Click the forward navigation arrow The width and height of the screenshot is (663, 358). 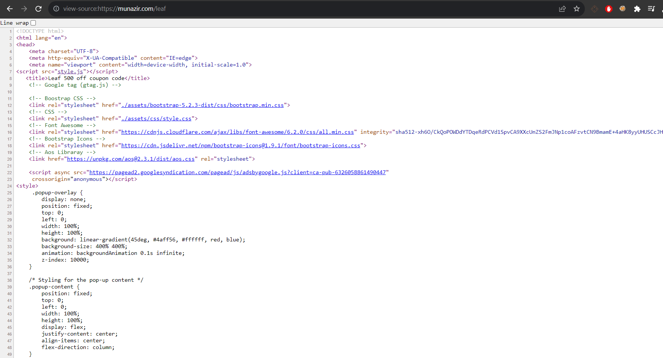(24, 9)
